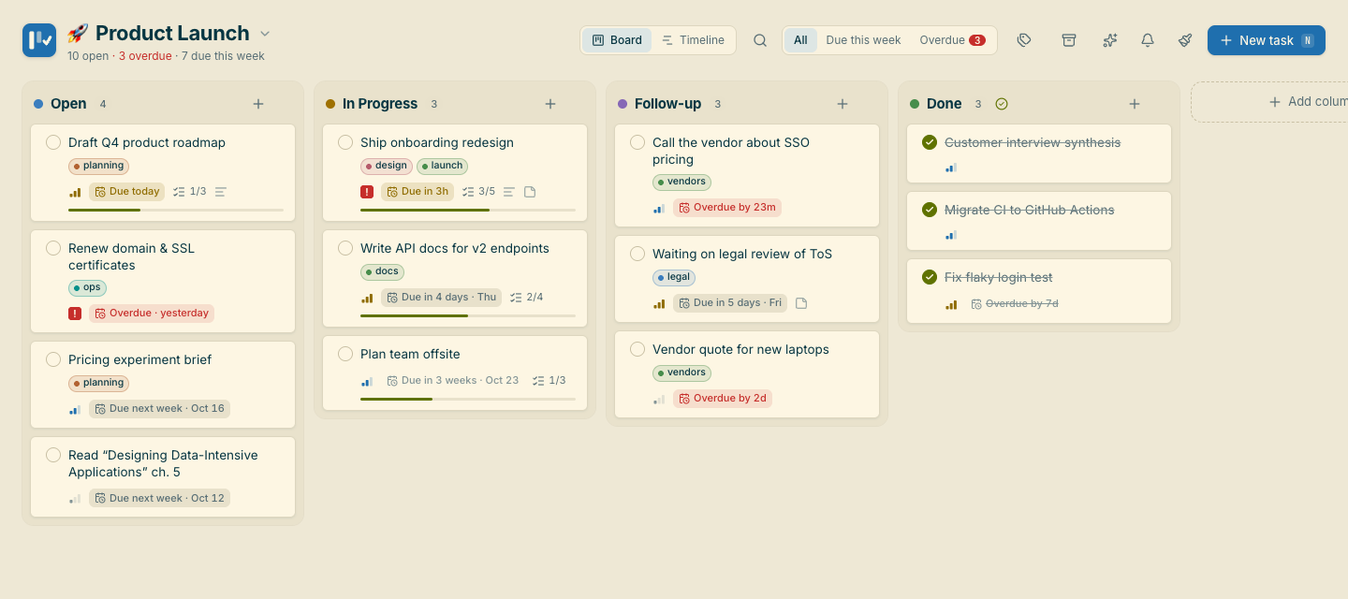1348x599 pixels.
Task: Mark Write API docs task as done
Action: coord(345,248)
